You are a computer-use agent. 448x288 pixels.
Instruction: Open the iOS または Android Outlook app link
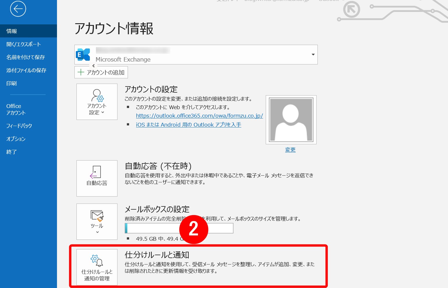point(189,125)
